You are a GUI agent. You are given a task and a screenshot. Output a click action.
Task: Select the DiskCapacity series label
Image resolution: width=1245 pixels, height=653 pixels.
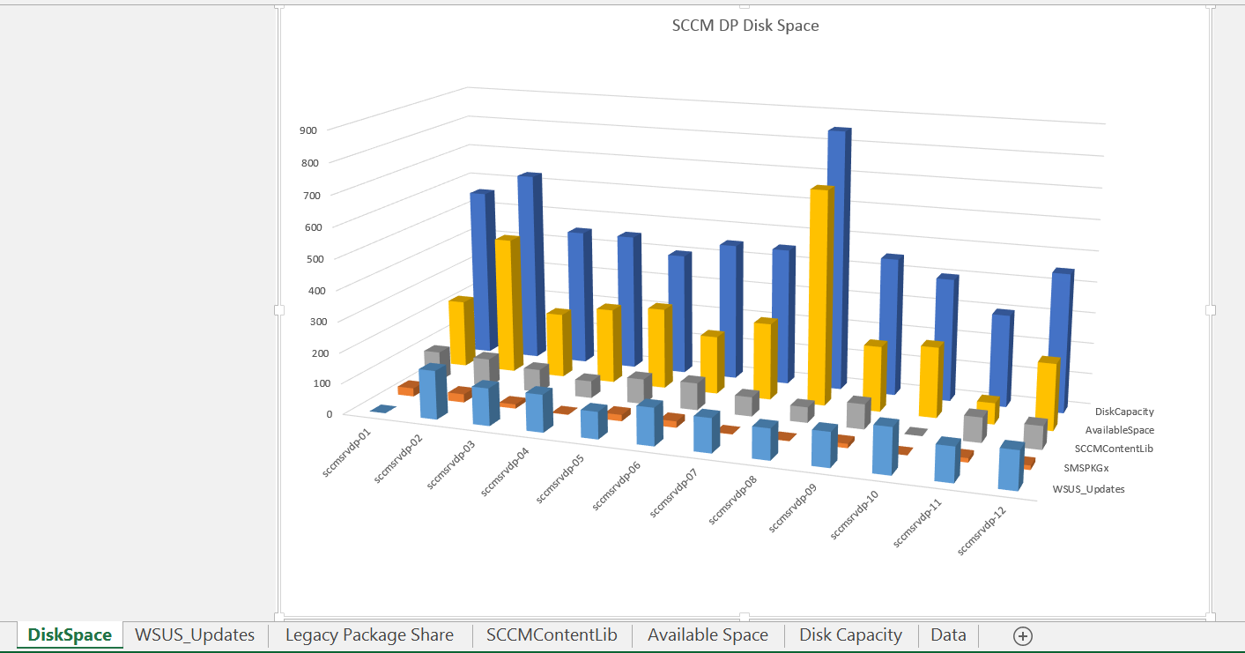1124,412
